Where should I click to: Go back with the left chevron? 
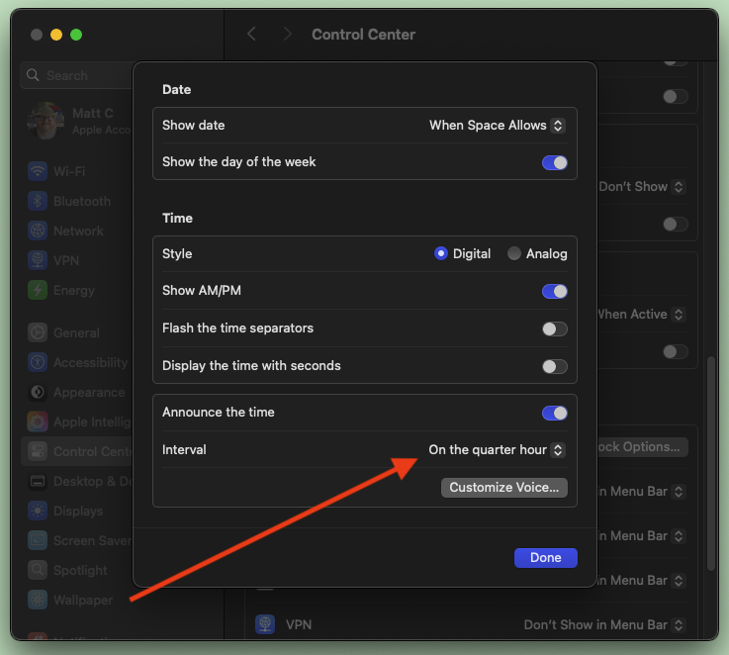251,34
